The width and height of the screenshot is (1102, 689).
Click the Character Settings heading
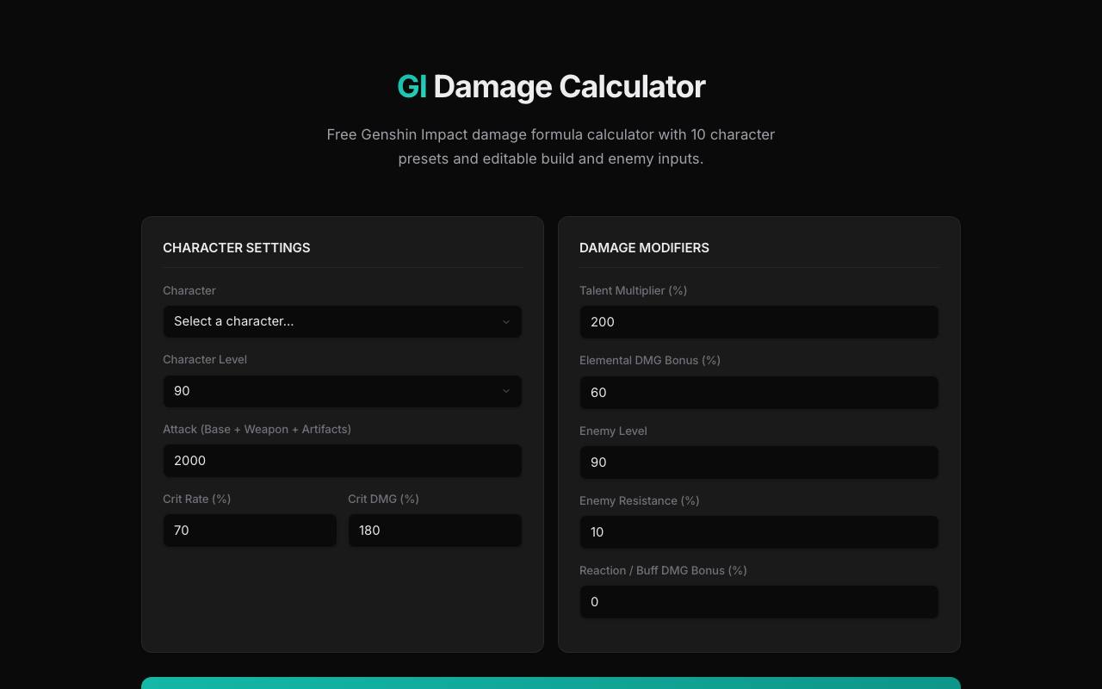click(x=237, y=247)
